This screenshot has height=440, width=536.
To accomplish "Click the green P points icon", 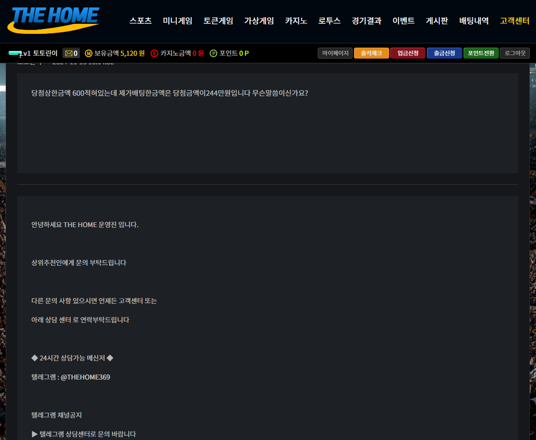I will tap(213, 53).
